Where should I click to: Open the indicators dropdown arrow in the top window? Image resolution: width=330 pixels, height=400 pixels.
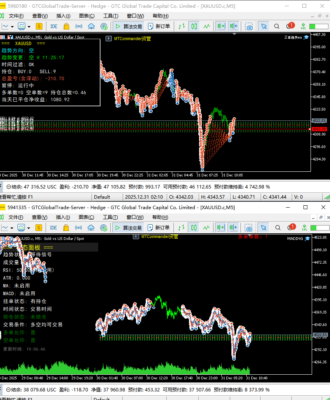click(x=29, y=26)
